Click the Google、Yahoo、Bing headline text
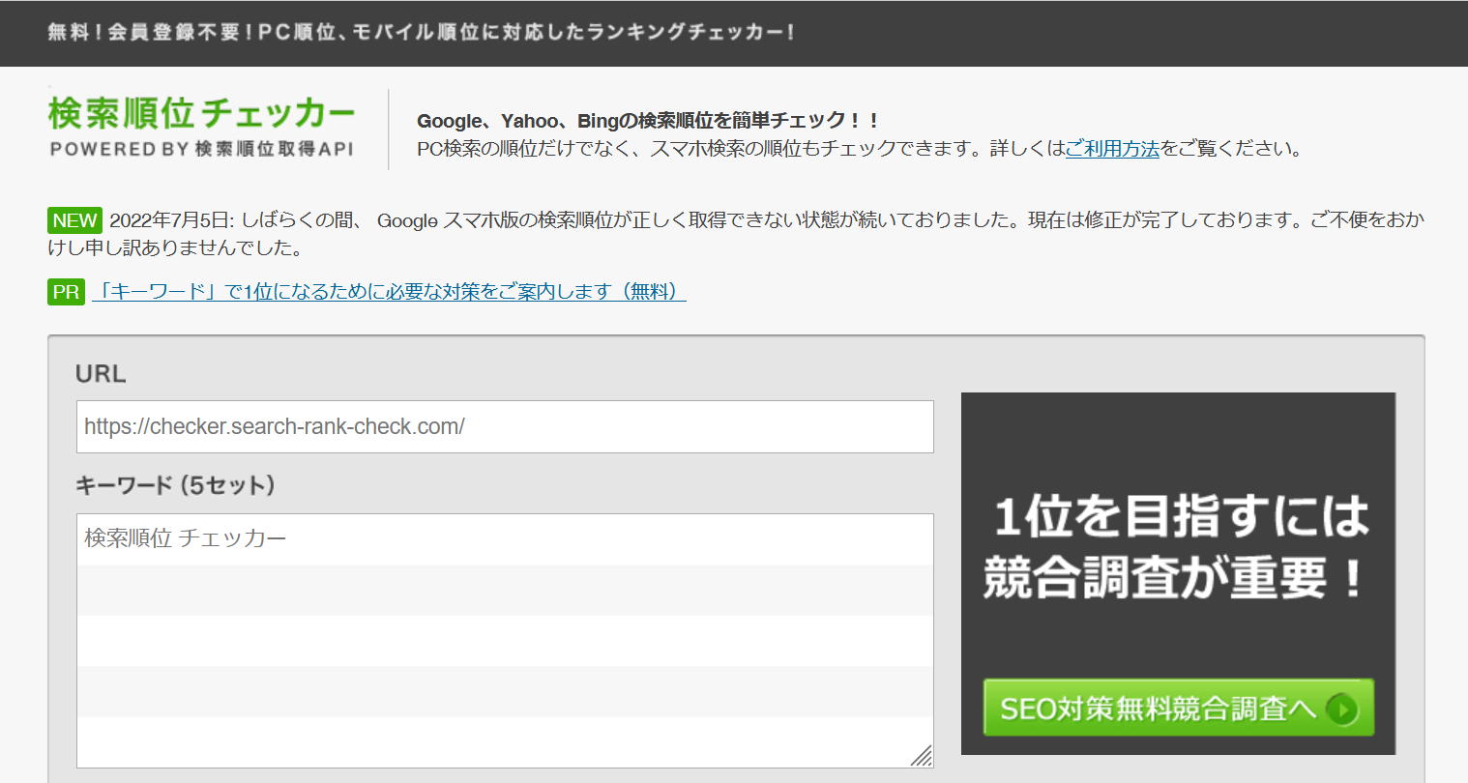The image size is (1468, 783). tap(649, 121)
